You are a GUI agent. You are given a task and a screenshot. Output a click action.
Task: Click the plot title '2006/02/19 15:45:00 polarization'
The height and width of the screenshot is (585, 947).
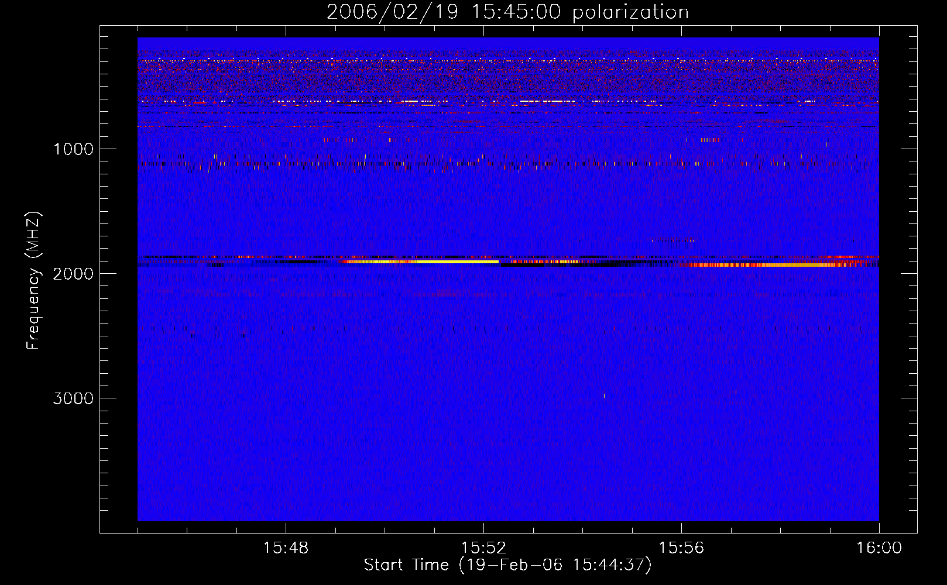coord(507,12)
